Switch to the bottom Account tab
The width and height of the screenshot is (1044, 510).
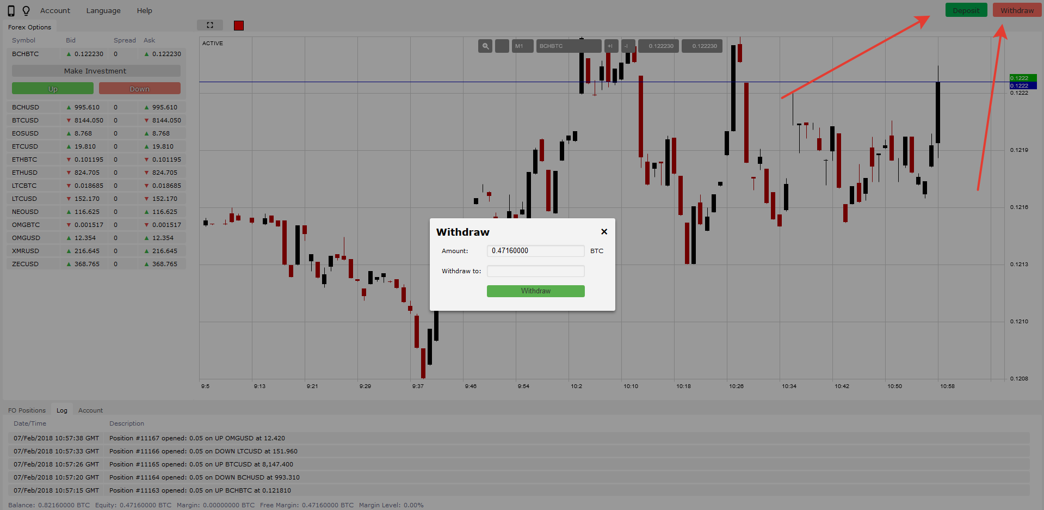point(90,410)
